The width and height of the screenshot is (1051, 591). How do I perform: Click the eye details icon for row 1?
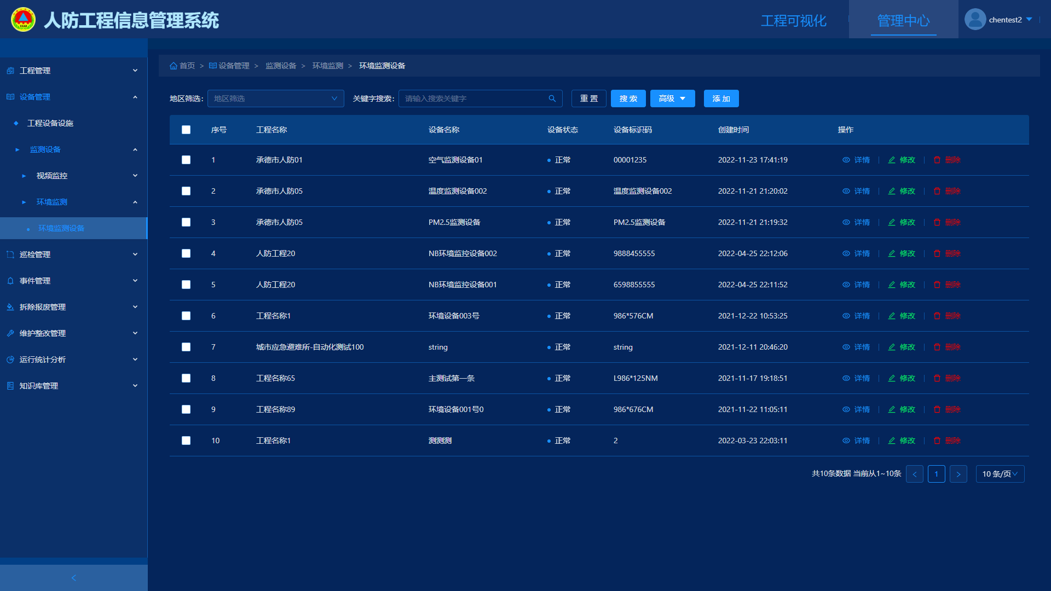(x=846, y=160)
